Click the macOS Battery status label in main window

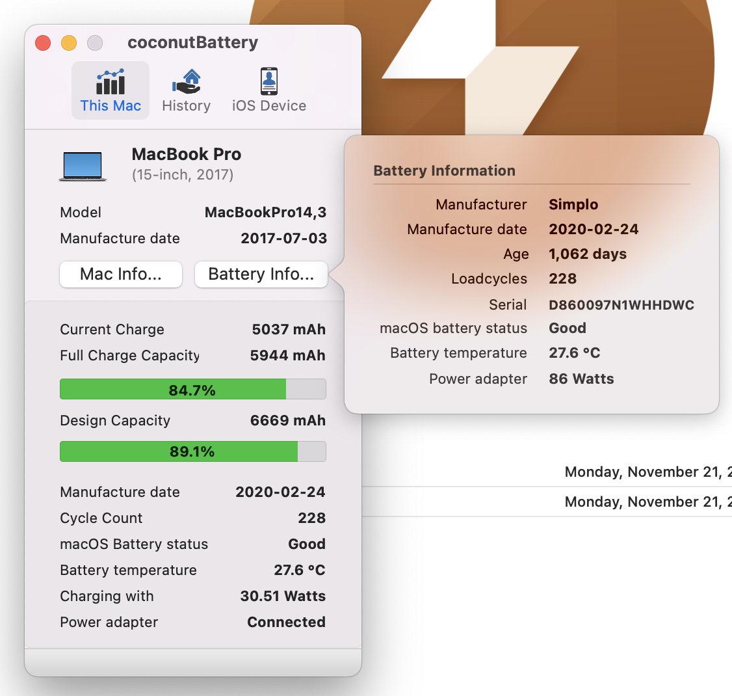point(134,544)
